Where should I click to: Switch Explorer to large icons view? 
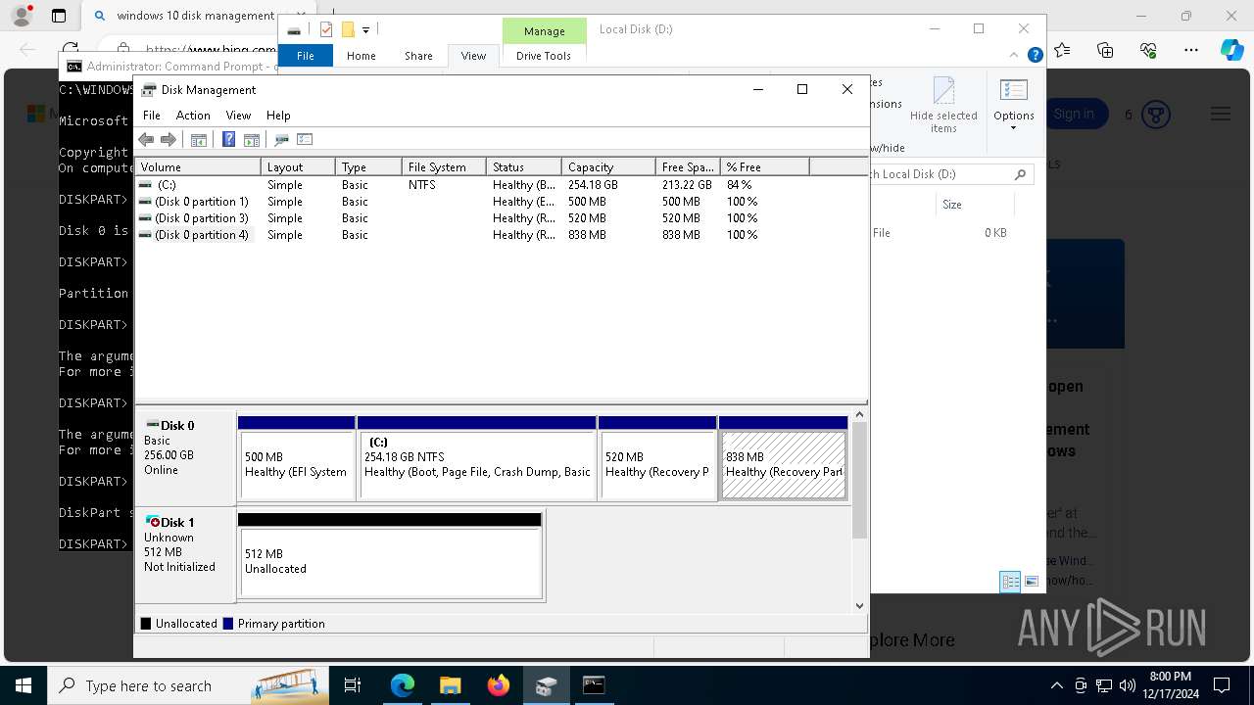(x=1031, y=582)
